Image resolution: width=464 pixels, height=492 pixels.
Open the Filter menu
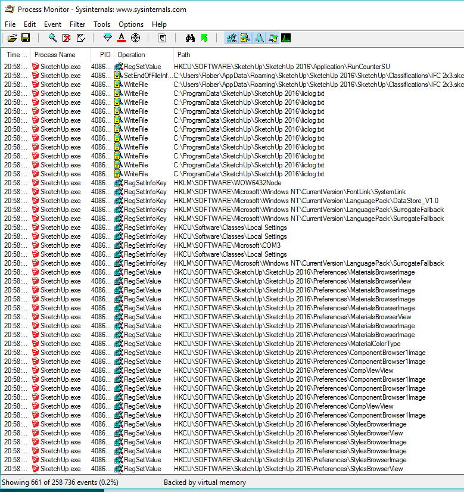coord(77,24)
